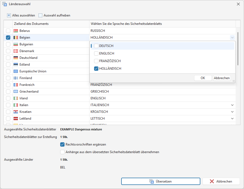Uncheck the HOLLÄNDISCH checkbox in the dropdown list
This screenshot has height=189, width=244.
coord(96,69)
